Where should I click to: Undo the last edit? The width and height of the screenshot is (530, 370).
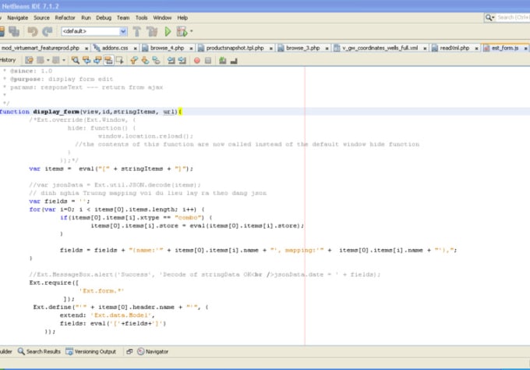(33, 31)
